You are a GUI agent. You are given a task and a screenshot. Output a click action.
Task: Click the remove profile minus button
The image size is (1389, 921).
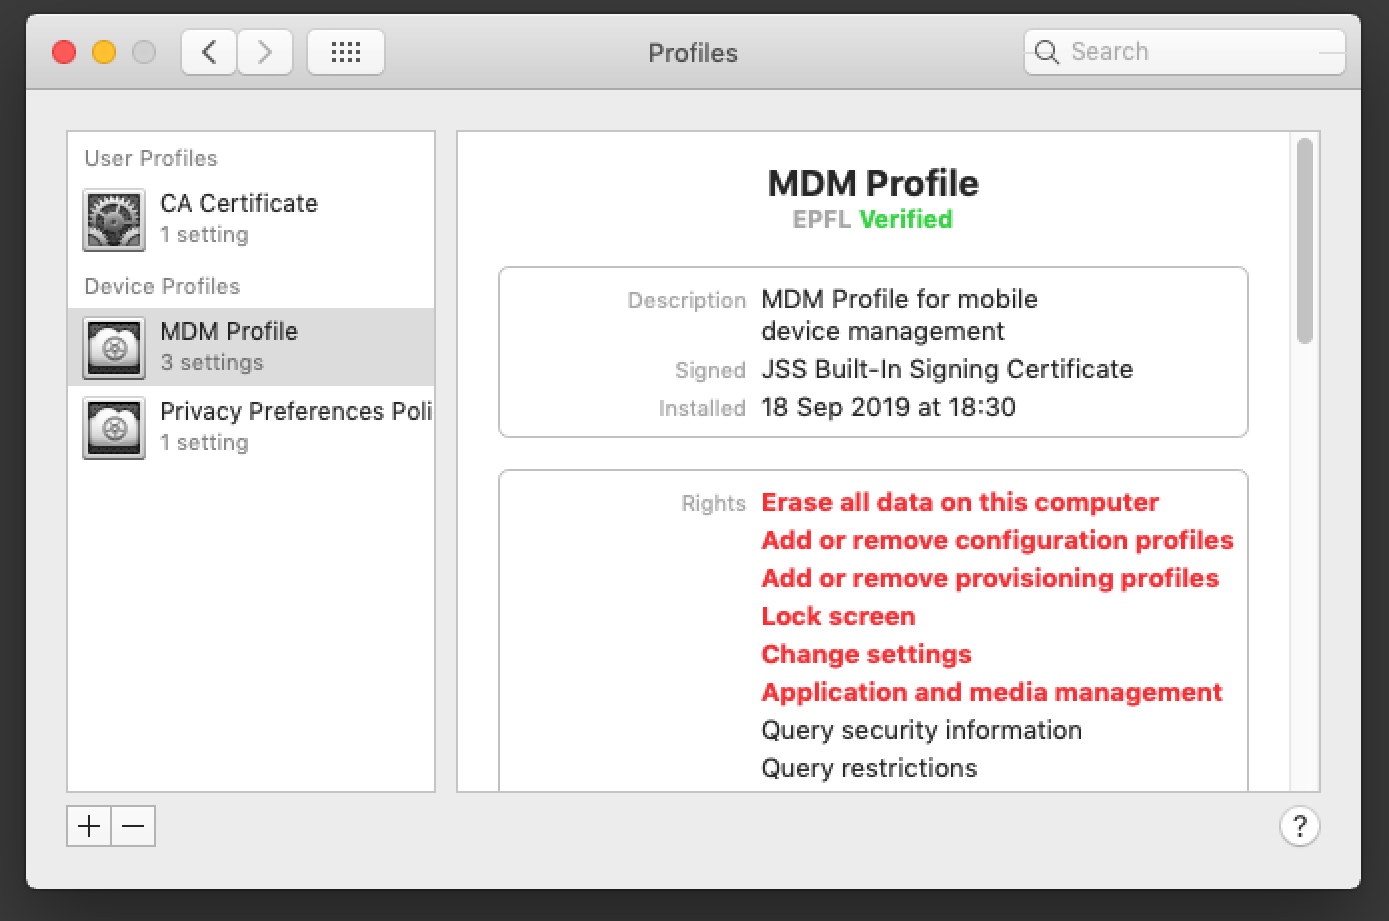point(133,826)
